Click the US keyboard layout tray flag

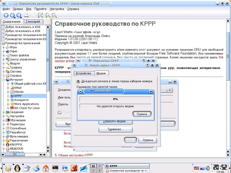[196, 168]
